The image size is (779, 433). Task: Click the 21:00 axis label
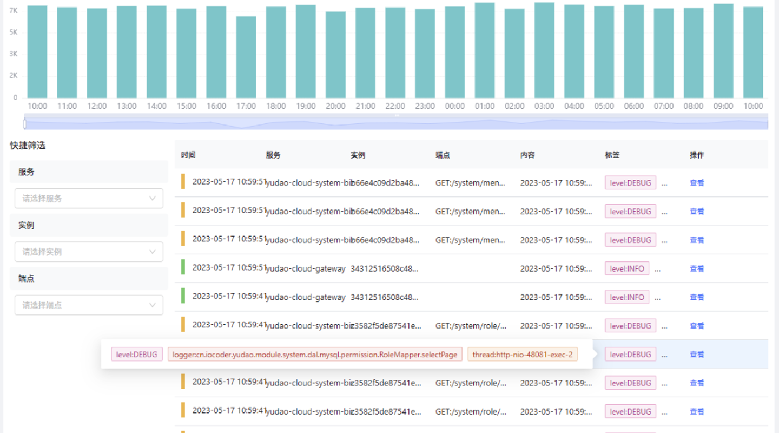point(365,106)
